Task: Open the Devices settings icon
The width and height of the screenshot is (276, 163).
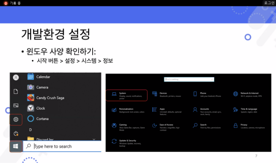Action: click(x=155, y=94)
